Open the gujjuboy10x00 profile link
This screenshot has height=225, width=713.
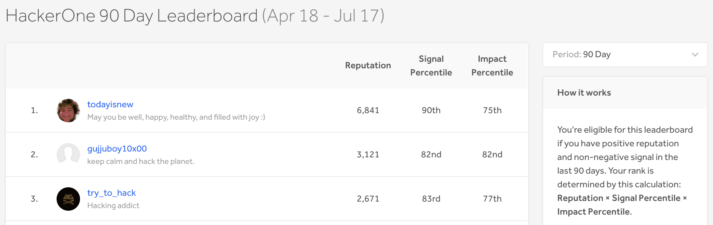[117, 149]
